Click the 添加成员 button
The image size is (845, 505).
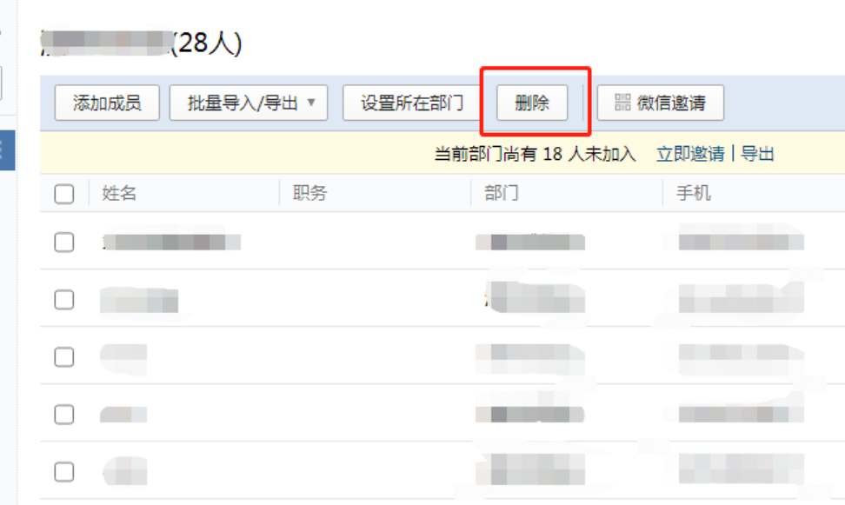click(107, 103)
